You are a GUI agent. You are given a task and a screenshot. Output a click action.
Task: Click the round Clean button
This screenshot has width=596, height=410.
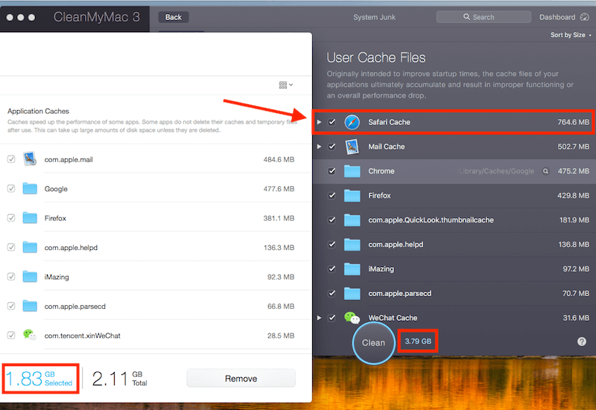coord(374,343)
